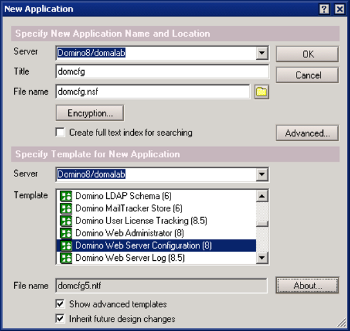
Task: Click the Domino Web Administrator (8) template icon
Action: (66, 233)
